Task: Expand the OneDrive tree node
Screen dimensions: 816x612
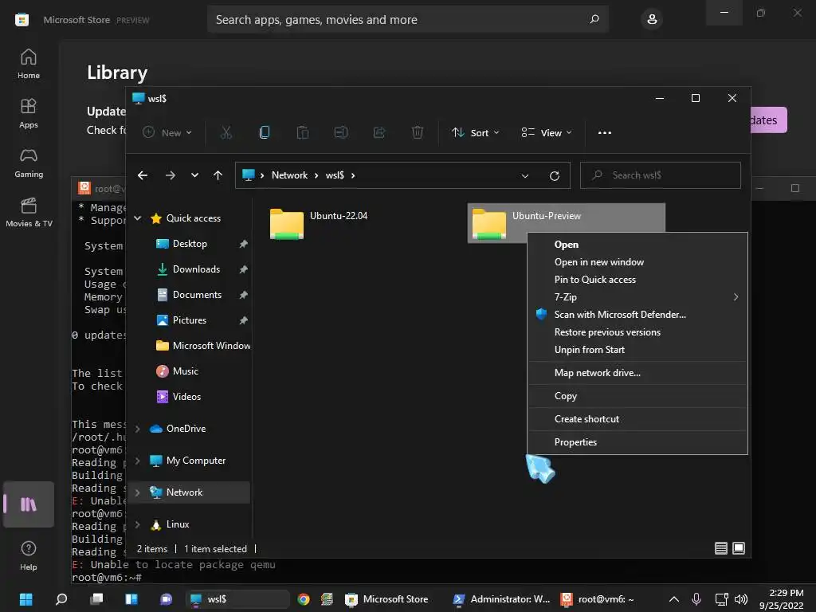Action: 138,429
